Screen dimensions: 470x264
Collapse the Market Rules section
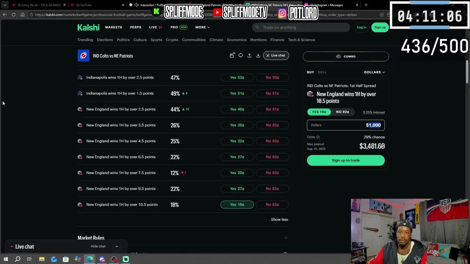(x=286, y=238)
